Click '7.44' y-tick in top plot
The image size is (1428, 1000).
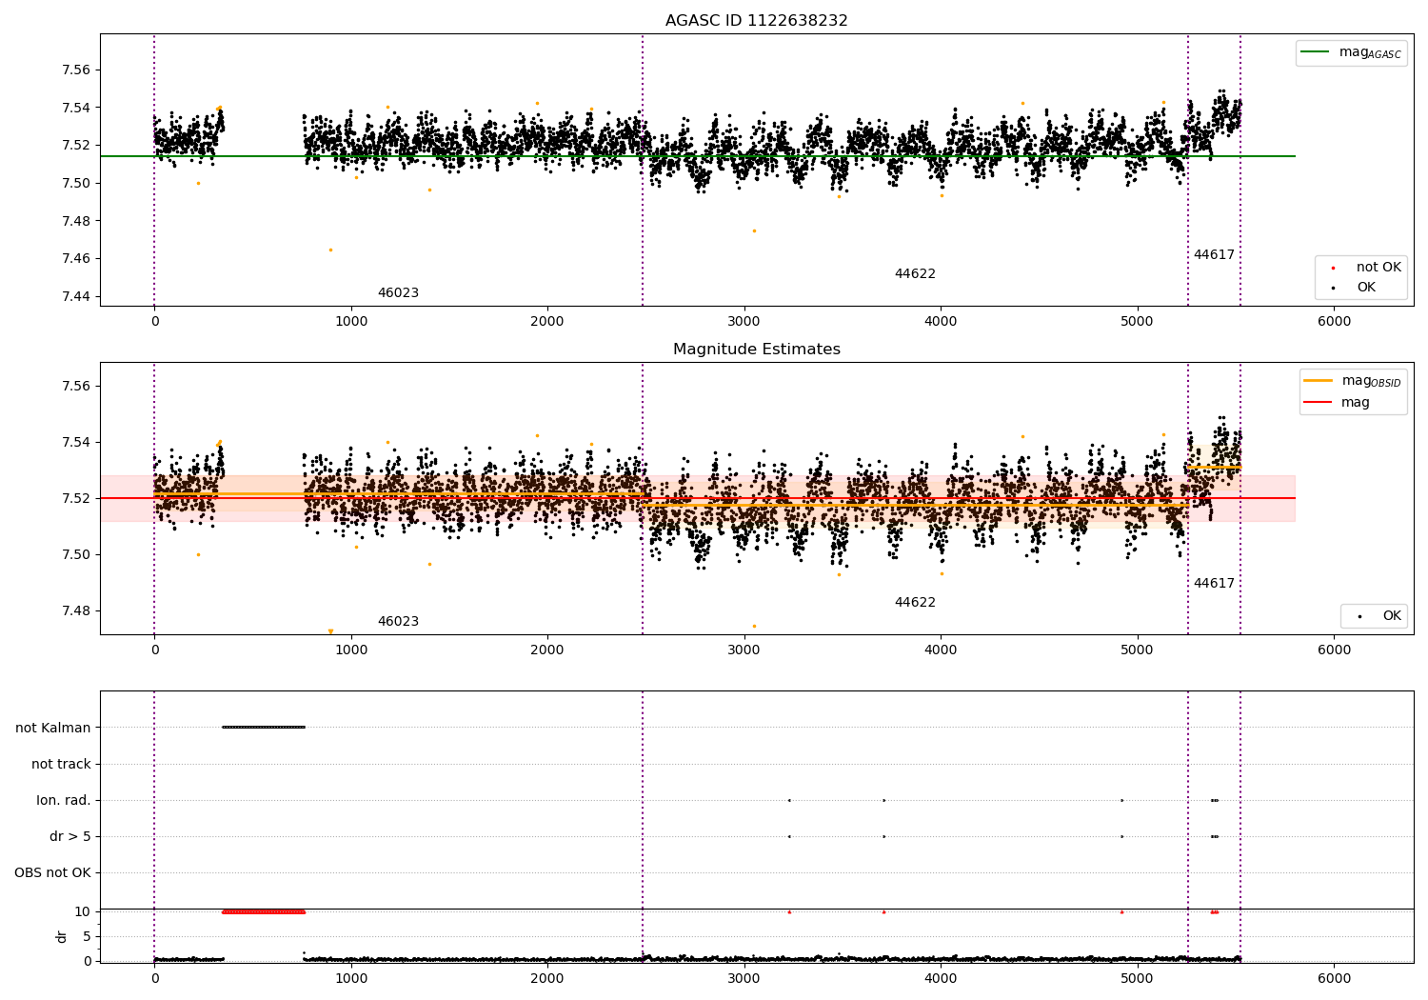[76, 296]
